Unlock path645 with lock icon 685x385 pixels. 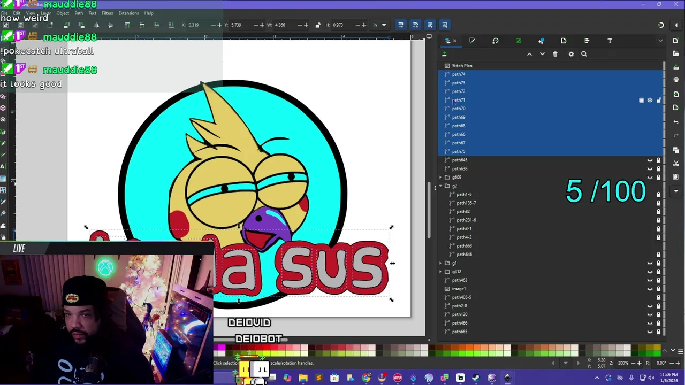point(659,160)
